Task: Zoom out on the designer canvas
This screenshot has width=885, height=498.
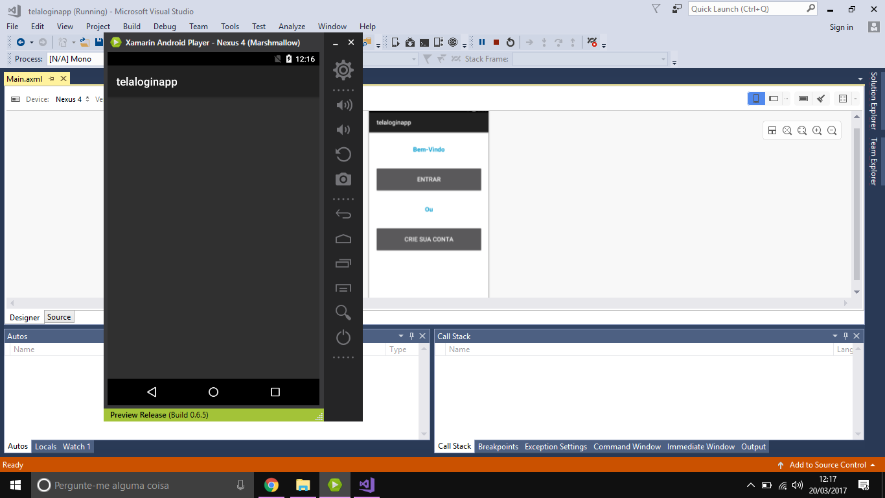Action: tap(832, 130)
